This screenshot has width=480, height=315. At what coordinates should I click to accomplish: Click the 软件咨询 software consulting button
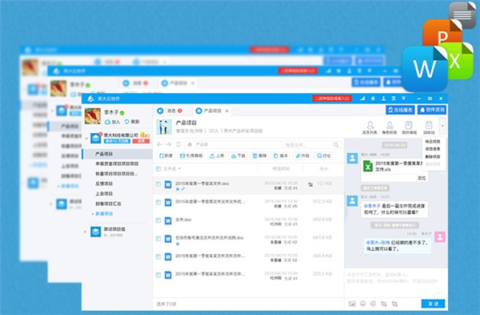coord(432,110)
